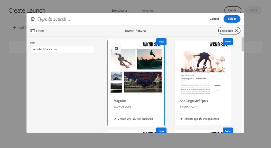The image size is (271, 148).
Task: Click New badge on San Diego card
Action: 228,42
